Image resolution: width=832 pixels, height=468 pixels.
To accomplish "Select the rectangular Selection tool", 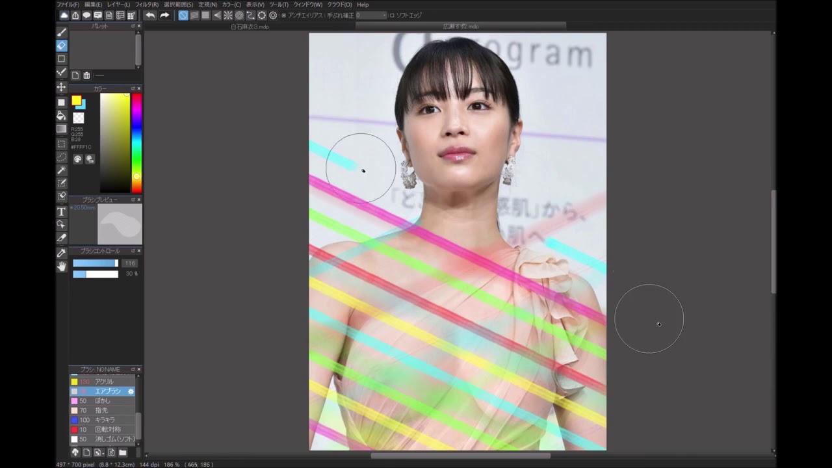I will (62, 144).
